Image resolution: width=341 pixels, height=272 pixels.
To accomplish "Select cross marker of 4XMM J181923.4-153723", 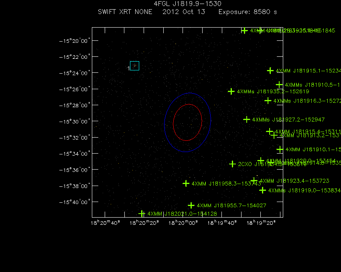I will point(254,180).
